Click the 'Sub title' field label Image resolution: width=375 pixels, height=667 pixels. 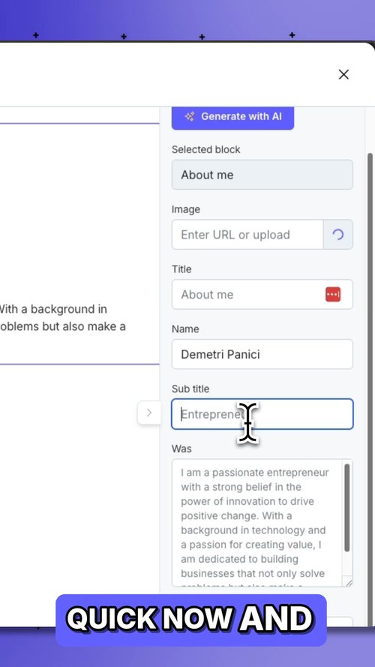(x=190, y=389)
